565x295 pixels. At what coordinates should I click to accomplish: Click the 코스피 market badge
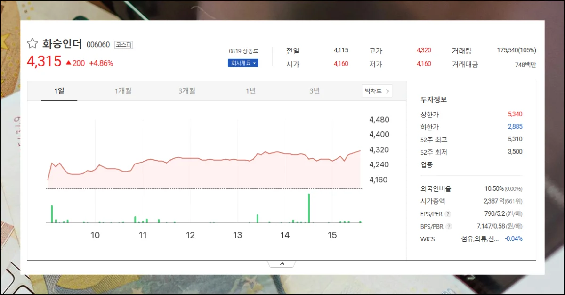click(124, 45)
